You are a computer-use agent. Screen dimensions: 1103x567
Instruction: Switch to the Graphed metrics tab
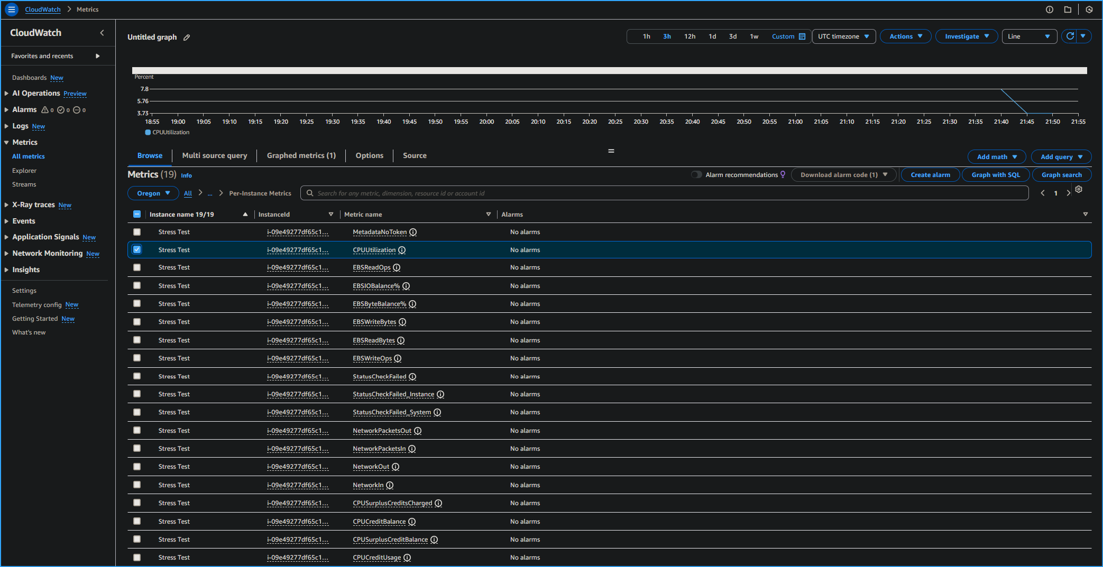(301, 155)
